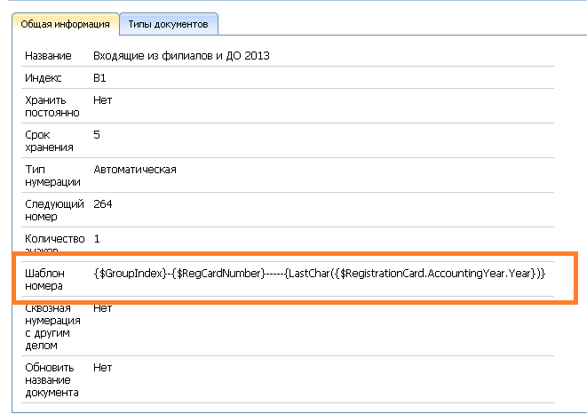Viewport: 587px width, 414px height.
Task: Select the value 'Автоматическая'
Action: click(135, 169)
